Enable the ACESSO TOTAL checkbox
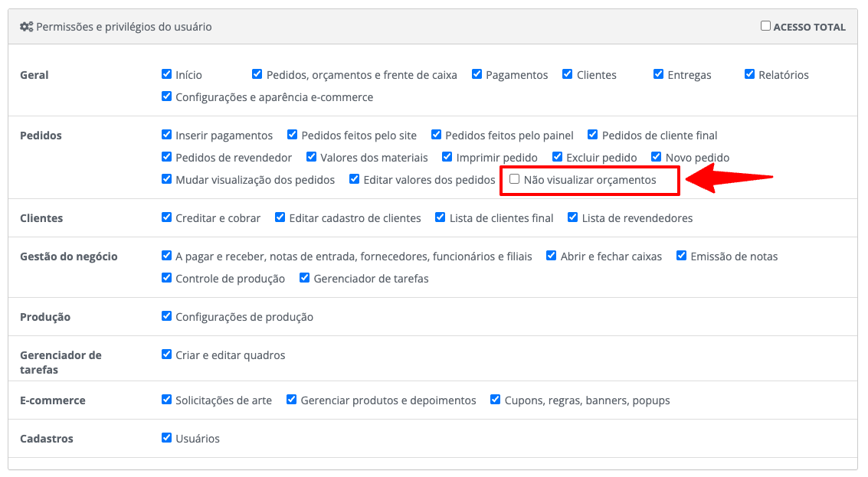 point(765,26)
